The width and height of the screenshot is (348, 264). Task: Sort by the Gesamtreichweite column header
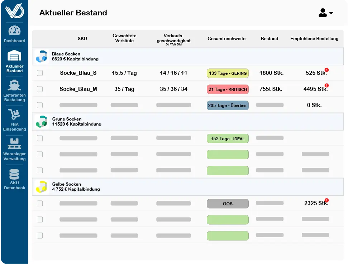click(227, 39)
